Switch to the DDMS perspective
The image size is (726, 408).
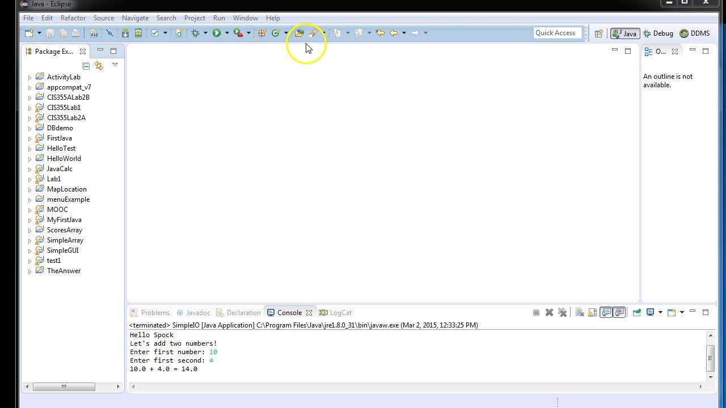click(x=695, y=33)
